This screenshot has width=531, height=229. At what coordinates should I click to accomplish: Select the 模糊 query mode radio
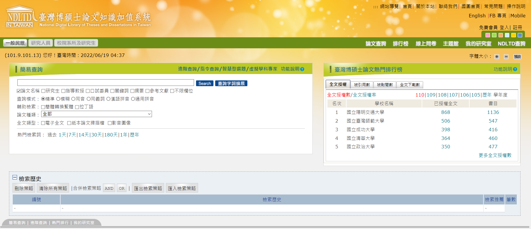pyautogui.click(x=58, y=99)
